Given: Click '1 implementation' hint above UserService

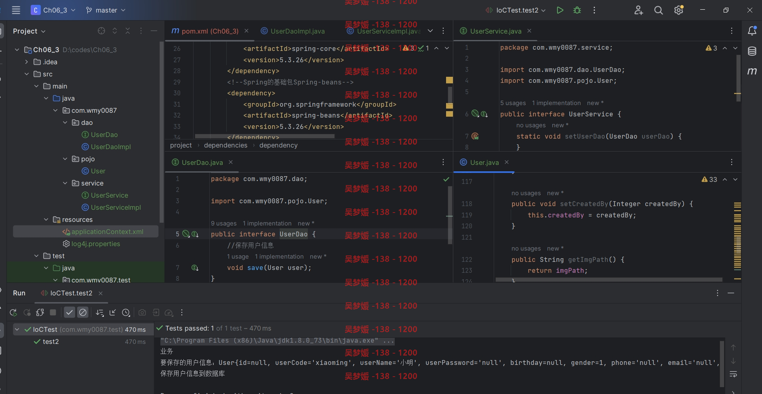Looking at the screenshot, I should point(556,103).
